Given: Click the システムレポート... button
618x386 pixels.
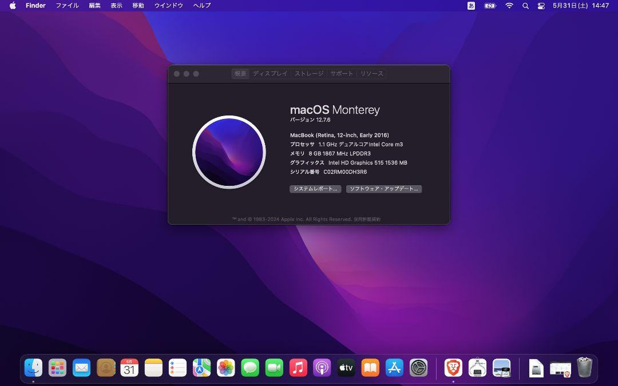Looking at the screenshot, I should (x=315, y=189).
